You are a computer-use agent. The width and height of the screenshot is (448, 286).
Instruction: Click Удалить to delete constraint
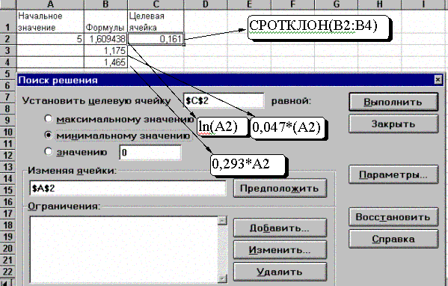(x=280, y=272)
